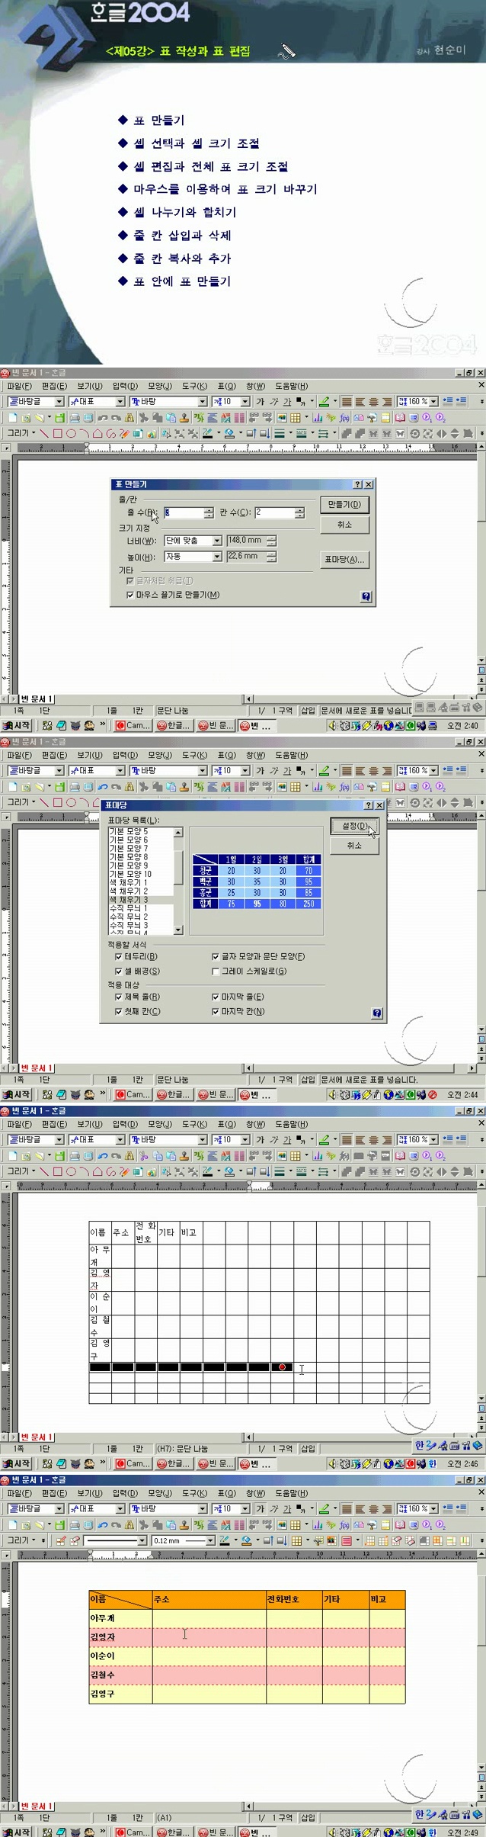
Task: Click cell fill-color bucket in orange-header table window
Action: (246, 1540)
